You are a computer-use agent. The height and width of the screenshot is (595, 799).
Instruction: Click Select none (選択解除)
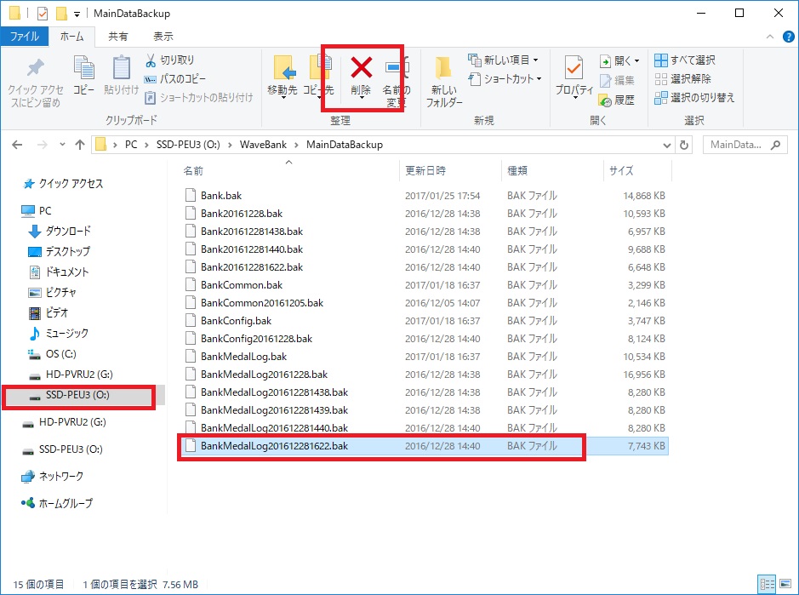pos(682,79)
